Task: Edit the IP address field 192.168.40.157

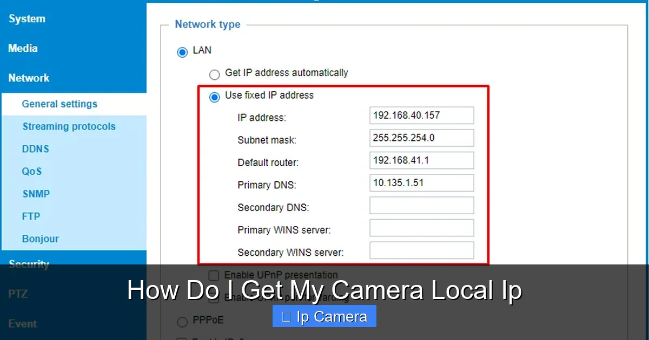Action: click(x=422, y=115)
